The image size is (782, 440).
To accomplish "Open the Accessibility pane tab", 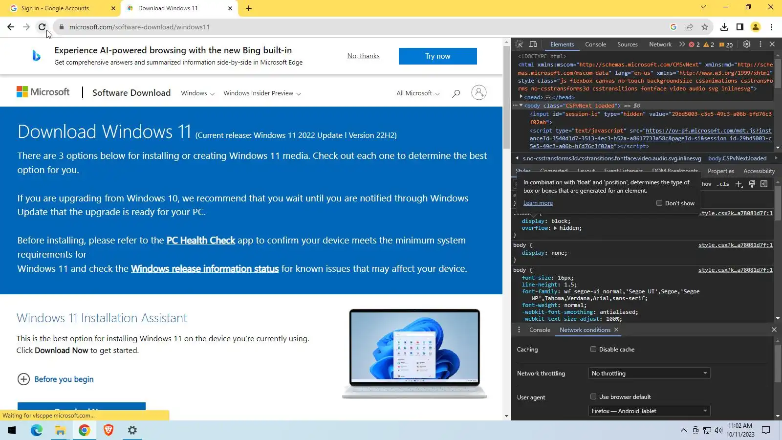I will (x=759, y=171).
